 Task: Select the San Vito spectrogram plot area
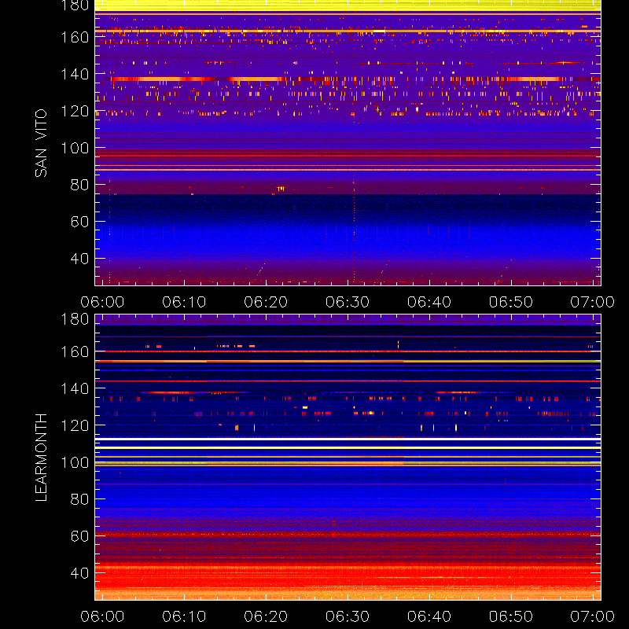348,143
